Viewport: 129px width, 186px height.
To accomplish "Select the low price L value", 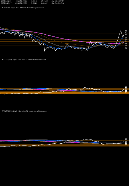I will (44, 3).
